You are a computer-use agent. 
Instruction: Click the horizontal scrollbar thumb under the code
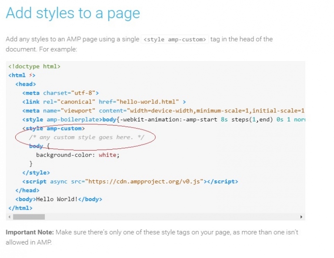29,216
